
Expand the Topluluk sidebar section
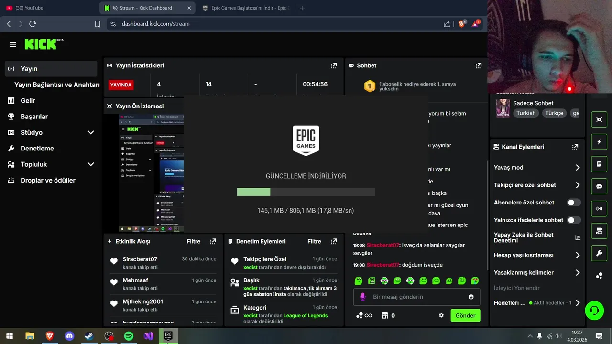pyautogui.click(x=91, y=164)
